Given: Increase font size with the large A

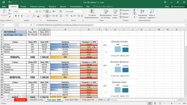Looking at the screenshot, I should (x=37, y=11).
